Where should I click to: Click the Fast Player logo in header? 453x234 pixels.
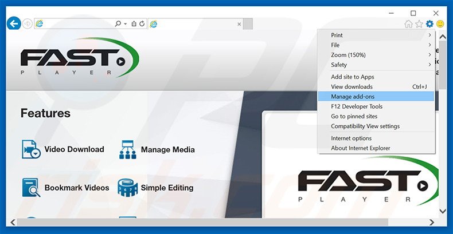click(x=80, y=58)
